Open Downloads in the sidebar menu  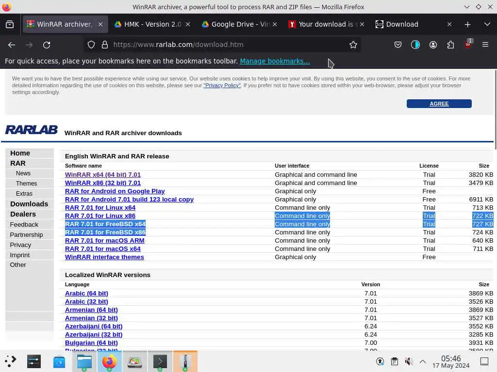pos(29,204)
